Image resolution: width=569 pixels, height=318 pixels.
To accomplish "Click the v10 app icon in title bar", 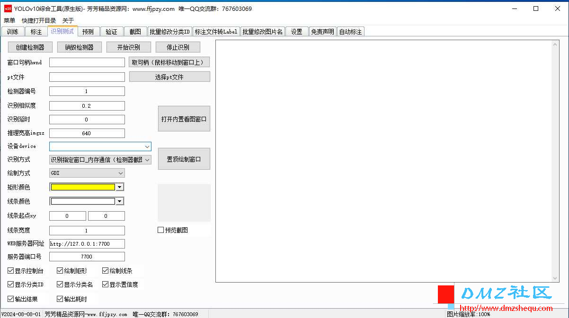I will tap(8, 9).
